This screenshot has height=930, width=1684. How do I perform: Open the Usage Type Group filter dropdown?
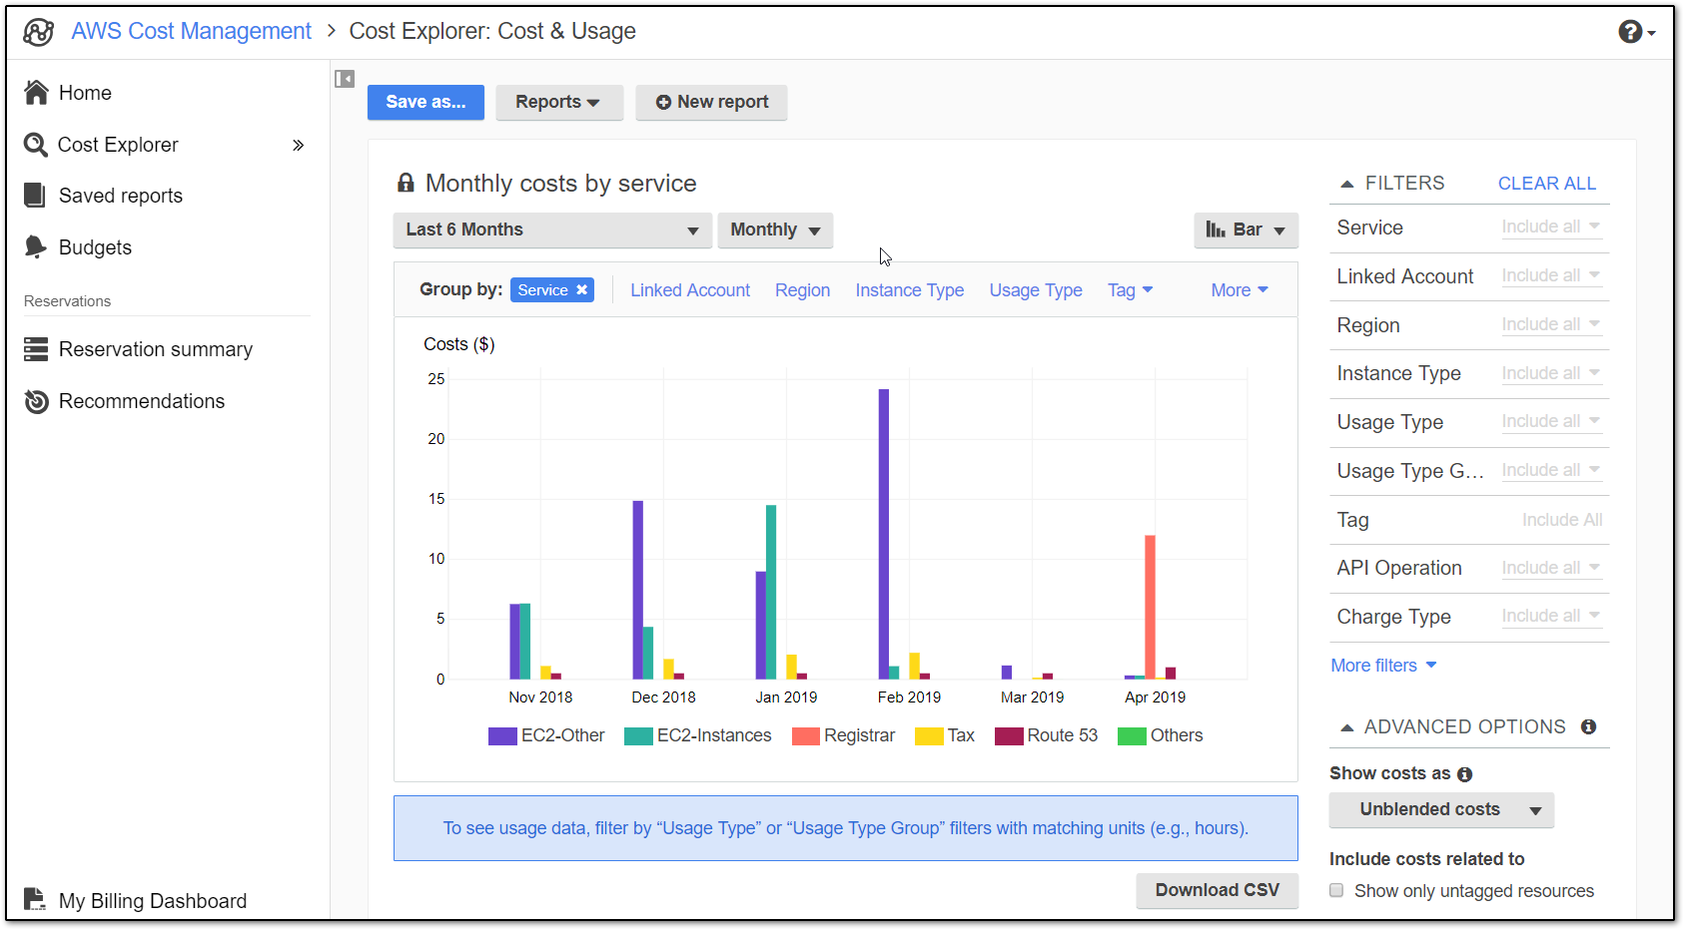pos(1551,470)
